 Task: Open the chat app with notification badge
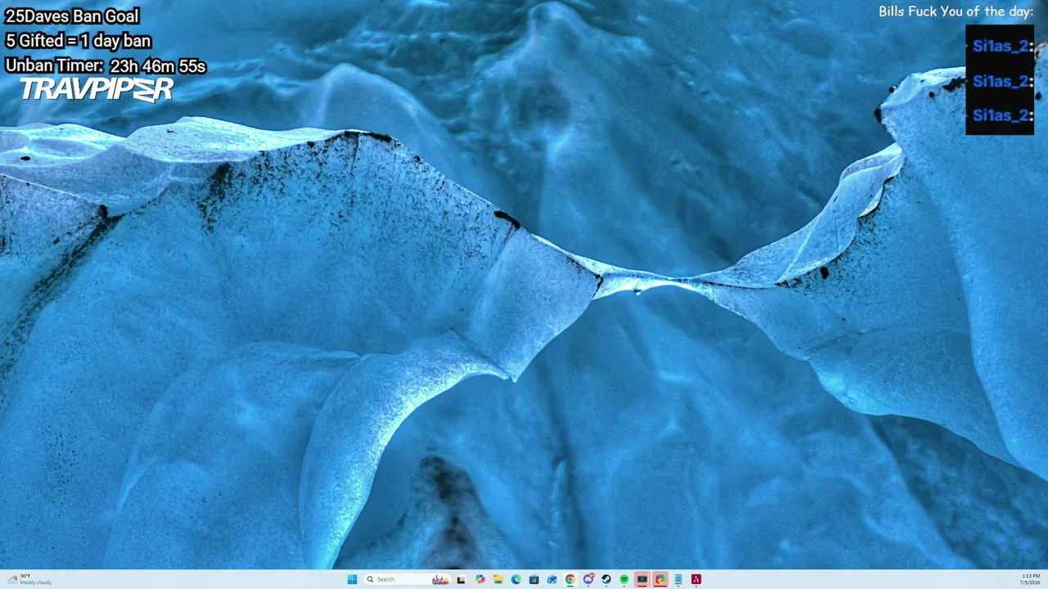click(x=588, y=579)
